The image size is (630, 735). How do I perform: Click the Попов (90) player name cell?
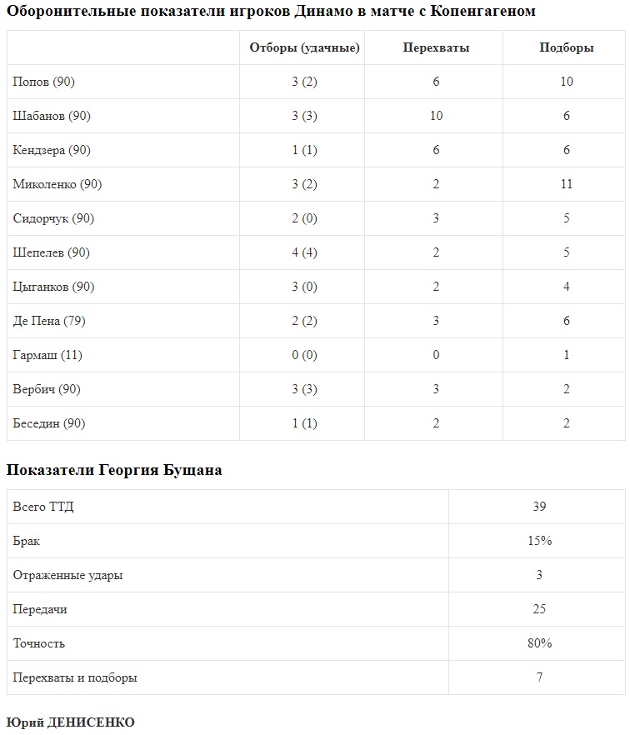click(44, 82)
